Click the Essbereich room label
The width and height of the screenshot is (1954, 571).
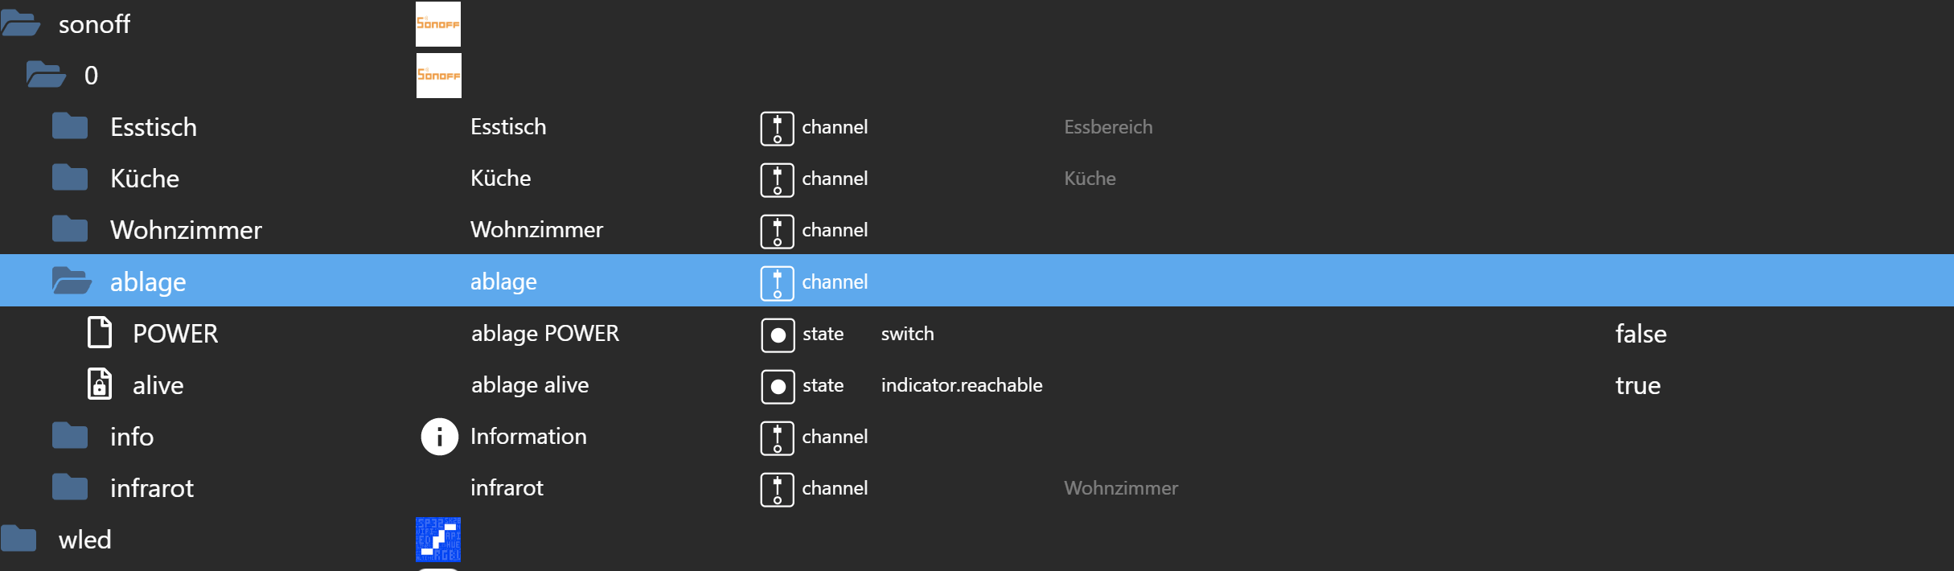click(1107, 127)
